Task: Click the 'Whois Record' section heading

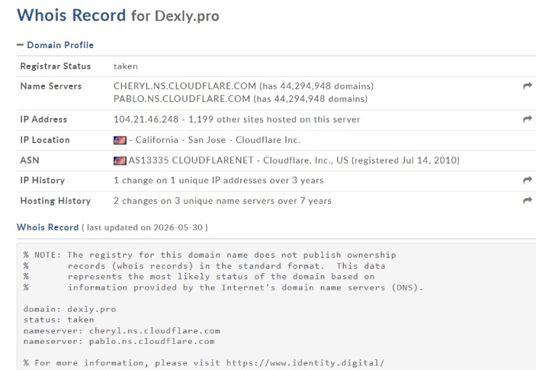Action: point(48,227)
